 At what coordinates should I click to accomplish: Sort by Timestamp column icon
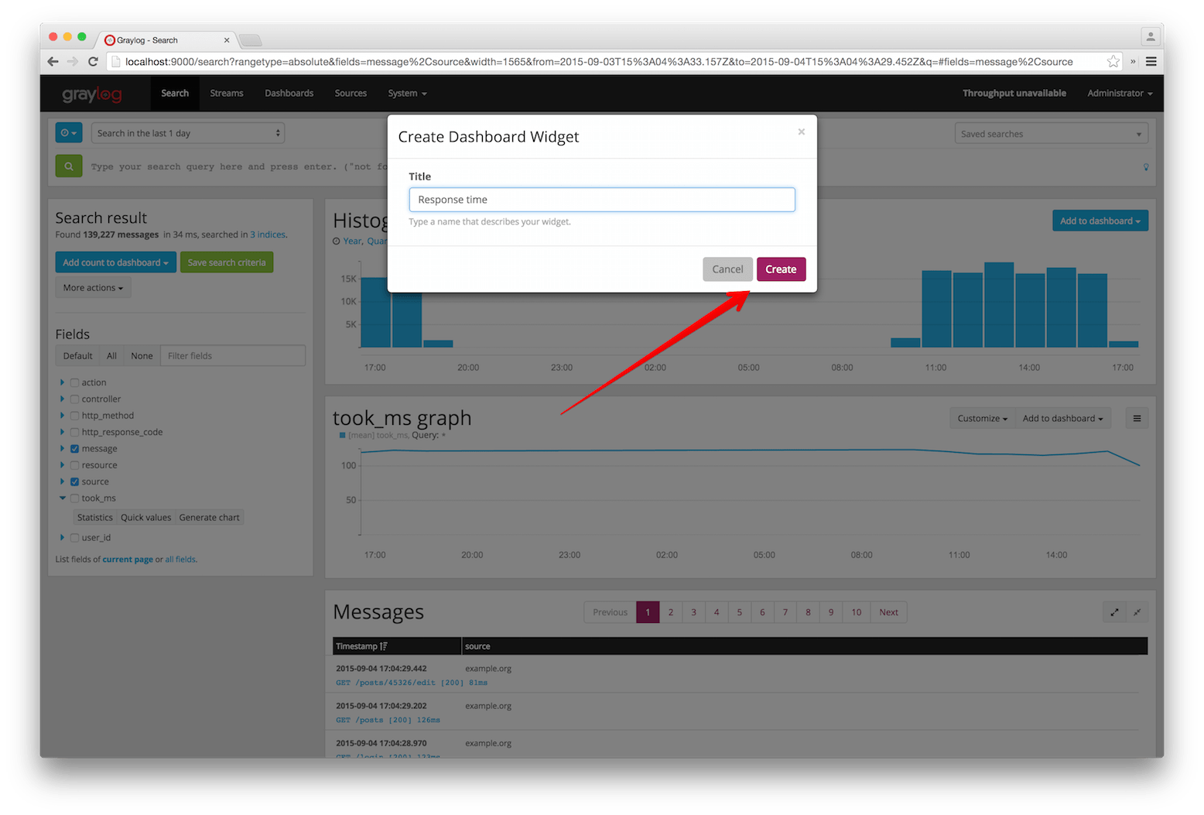coord(384,646)
